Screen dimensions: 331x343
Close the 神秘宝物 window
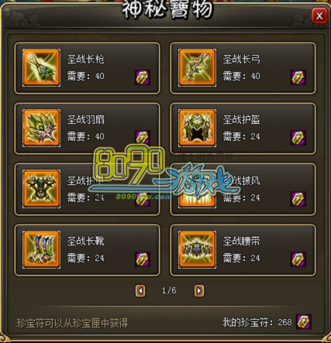(319, 16)
